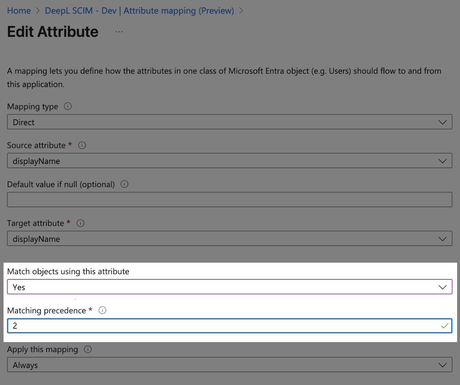Click the Default value if null input field

pos(224,199)
